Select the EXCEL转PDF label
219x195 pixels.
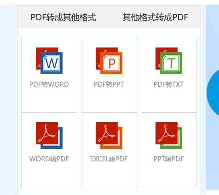tap(109, 159)
